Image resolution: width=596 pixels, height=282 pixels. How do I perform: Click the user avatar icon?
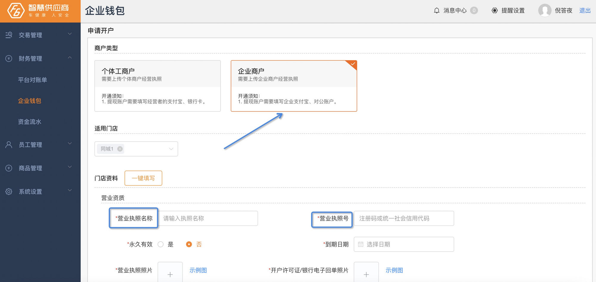(x=545, y=10)
